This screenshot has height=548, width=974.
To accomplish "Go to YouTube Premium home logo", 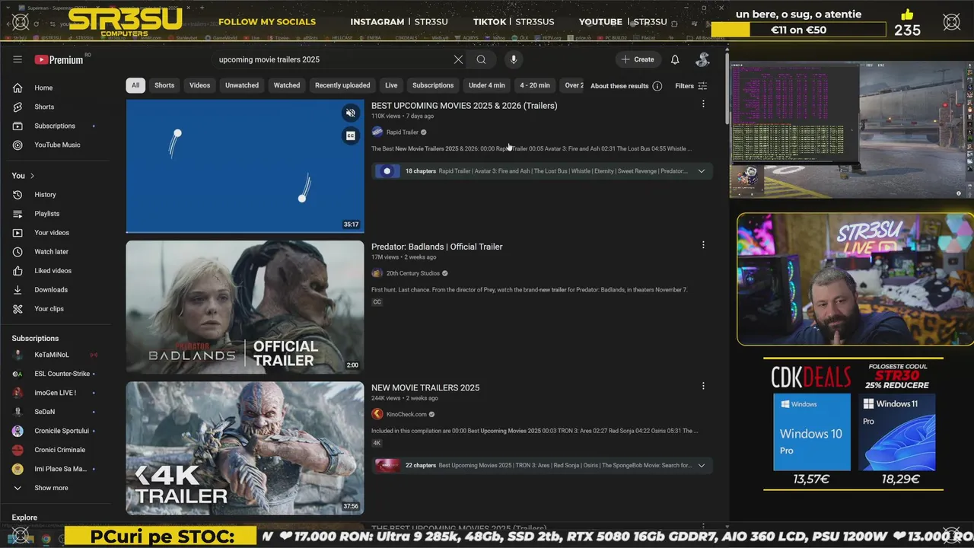I will click(x=61, y=59).
